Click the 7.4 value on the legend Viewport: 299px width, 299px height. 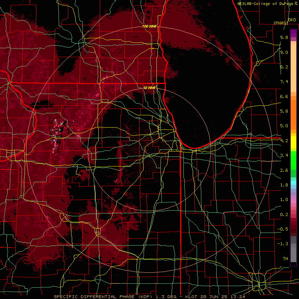tap(284, 82)
